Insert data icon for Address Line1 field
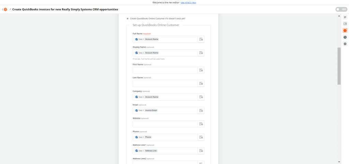This screenshot has width=349, height=164. pyautogui.click(x=201, y=151)
